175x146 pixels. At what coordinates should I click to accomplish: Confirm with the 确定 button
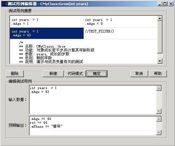point(97,74)
